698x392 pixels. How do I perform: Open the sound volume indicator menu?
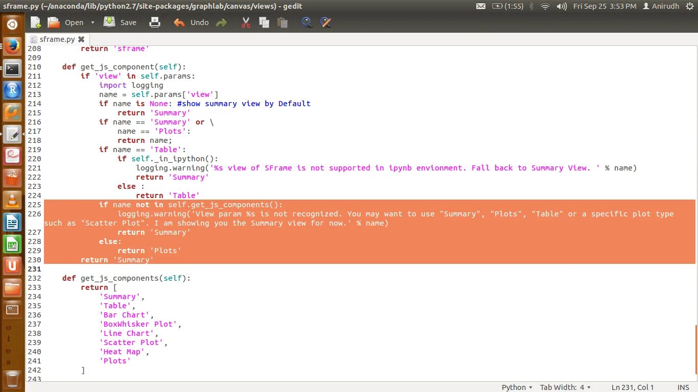(x=562, y=6)
